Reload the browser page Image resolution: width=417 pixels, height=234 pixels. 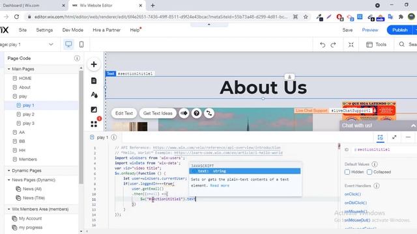17,17
